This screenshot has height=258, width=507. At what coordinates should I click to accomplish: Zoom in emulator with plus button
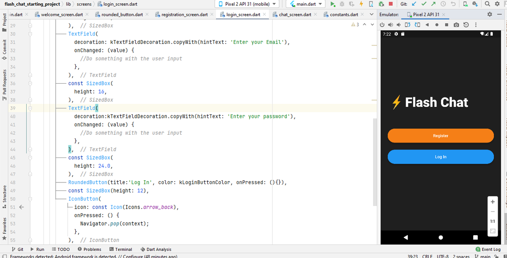[493, 202]
